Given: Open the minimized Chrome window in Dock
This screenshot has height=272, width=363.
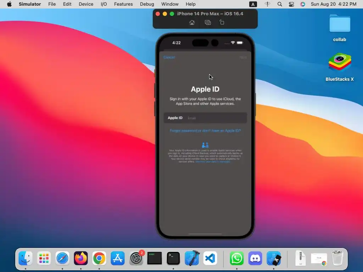Looking at the screenshot, I should click(319, 259).
